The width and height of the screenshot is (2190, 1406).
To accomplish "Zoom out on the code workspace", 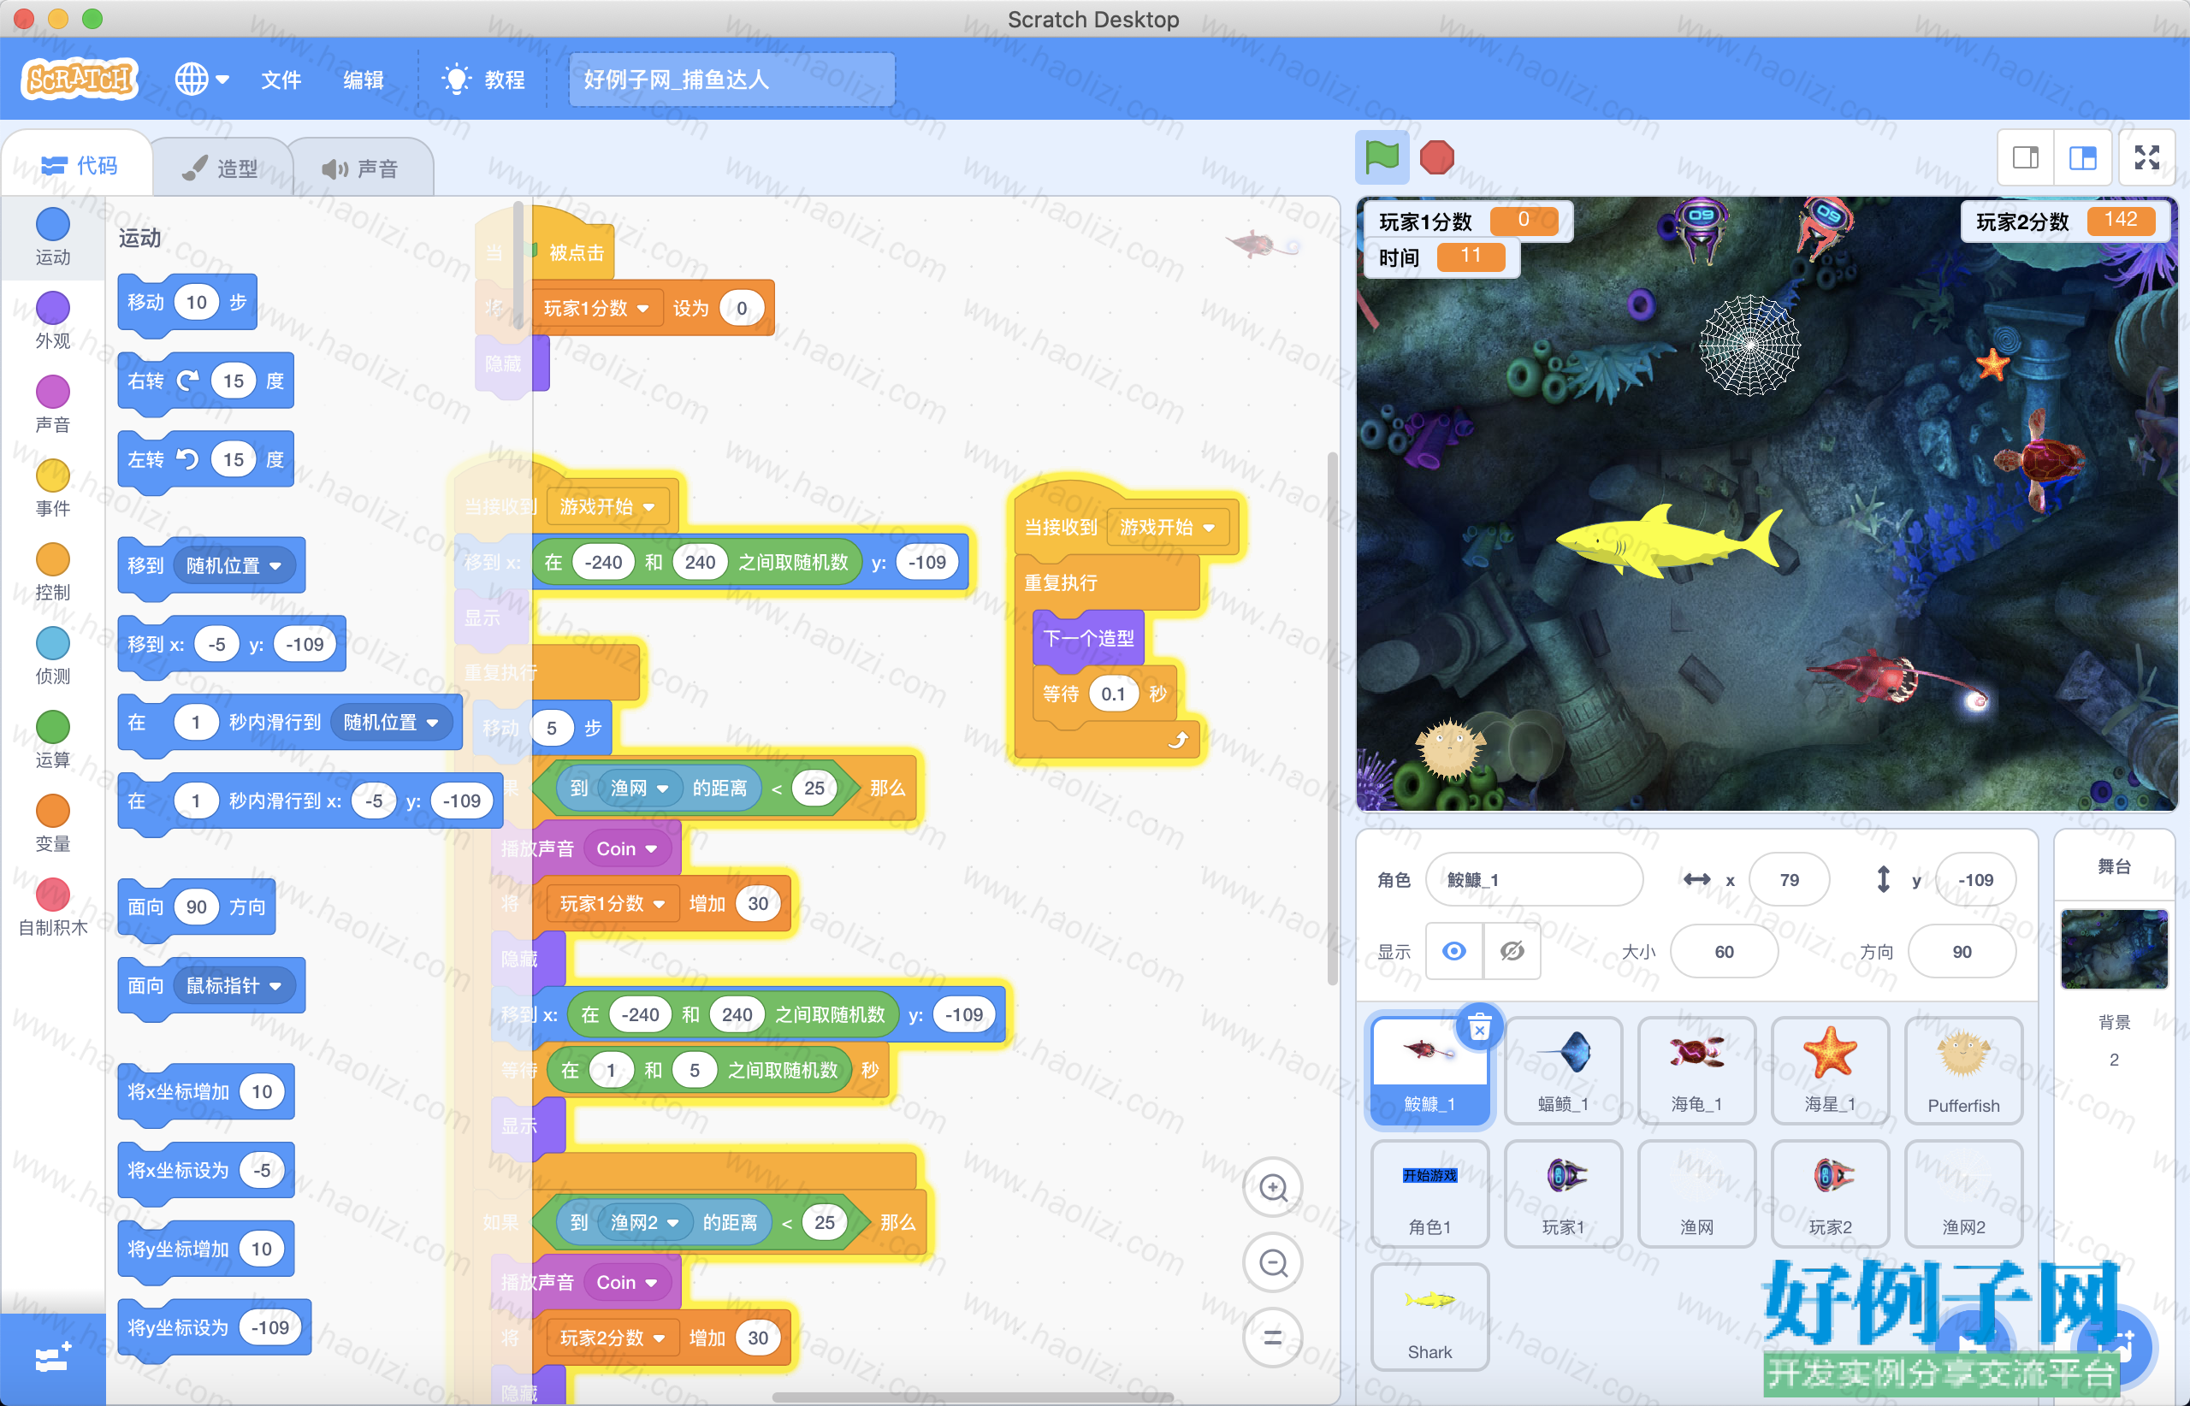I will click(x=1273, y=1263).
